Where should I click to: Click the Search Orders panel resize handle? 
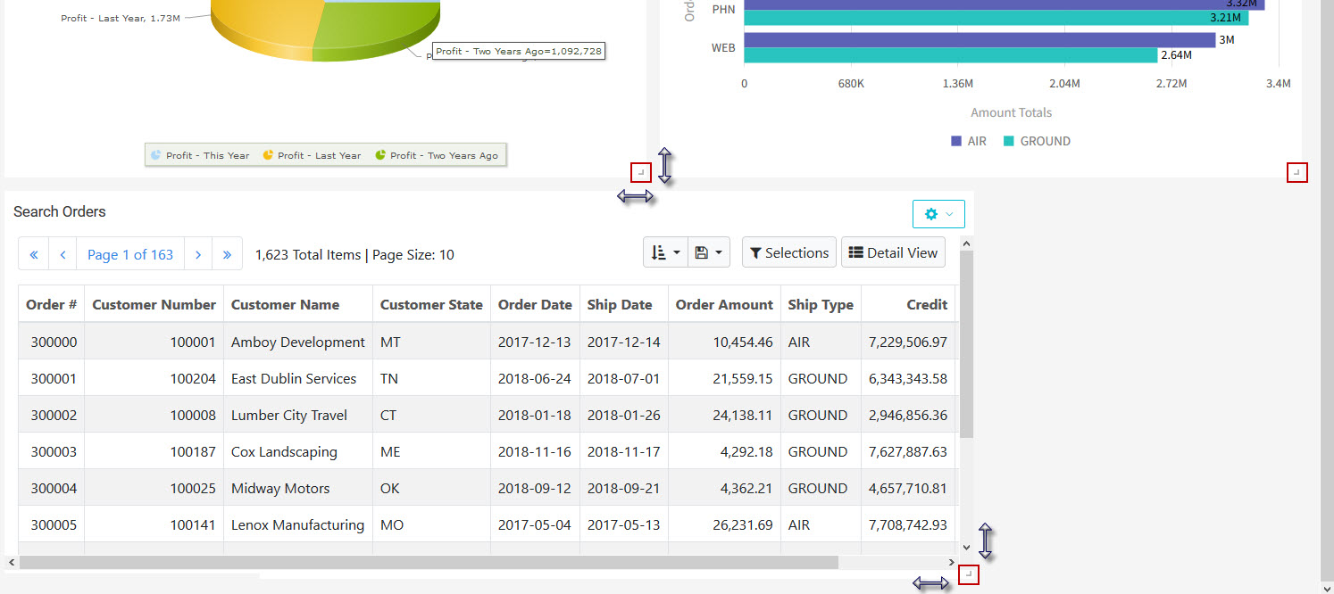tap(968, 575)
